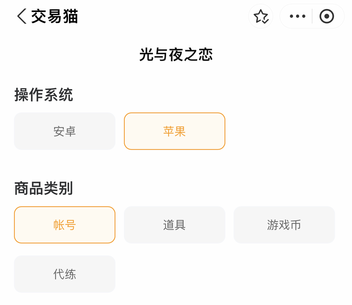Choose 道具 product category
This screenshot has width=352, height=305.
click(175, 225)
